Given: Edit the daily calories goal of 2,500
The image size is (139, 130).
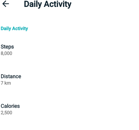Looking at the screenshot, I should coord(69,109).
